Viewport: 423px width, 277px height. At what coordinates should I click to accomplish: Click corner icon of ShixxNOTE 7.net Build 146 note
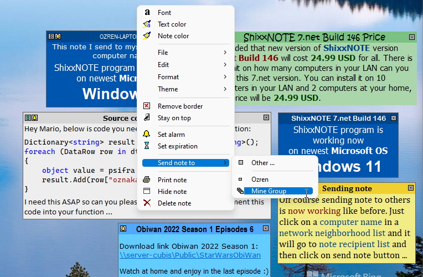tap(394, 118)
